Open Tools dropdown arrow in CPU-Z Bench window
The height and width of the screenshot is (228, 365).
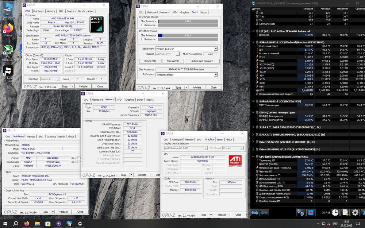(x=186, y=88)
